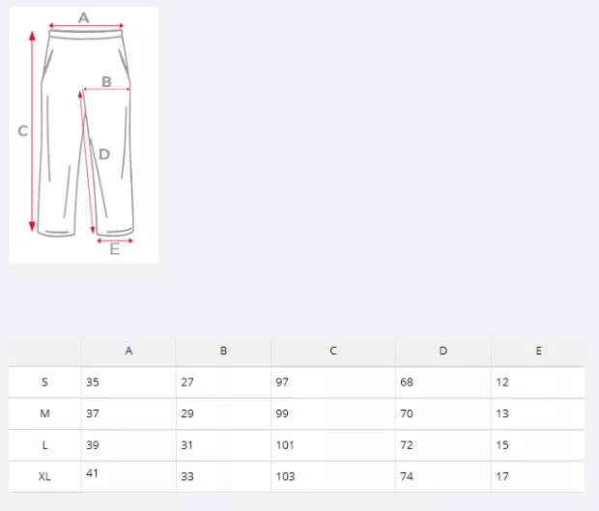Screen dimensions: 599x511
Task: Click the pants measurement diagram image
Action: [83, 135]
